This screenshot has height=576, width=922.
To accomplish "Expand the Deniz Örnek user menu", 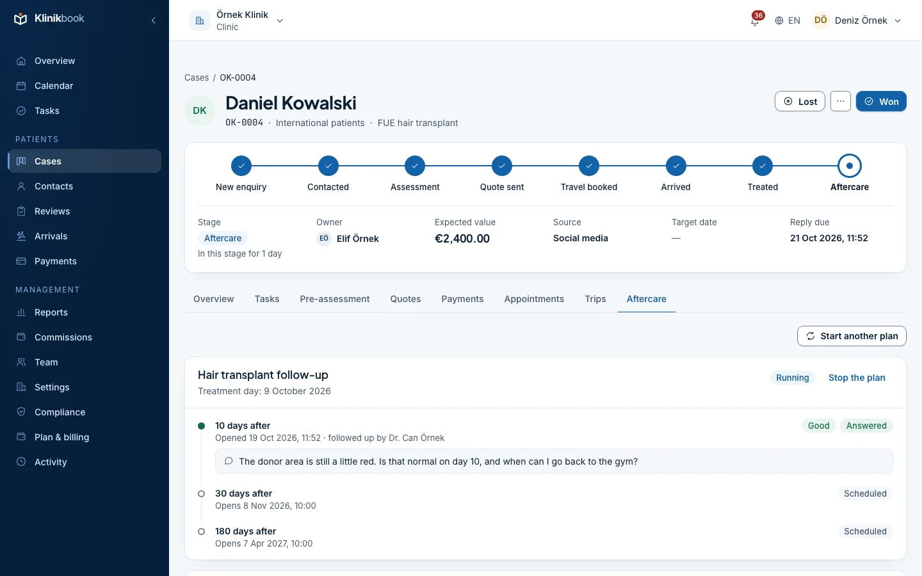I will [857, 20].
